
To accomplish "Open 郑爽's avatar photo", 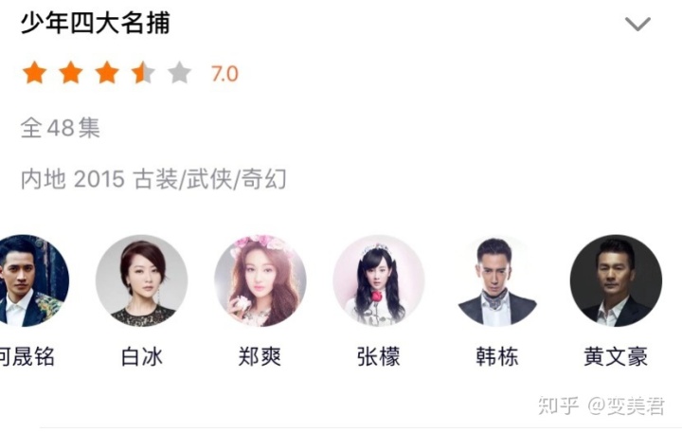I will pos(260,280).
